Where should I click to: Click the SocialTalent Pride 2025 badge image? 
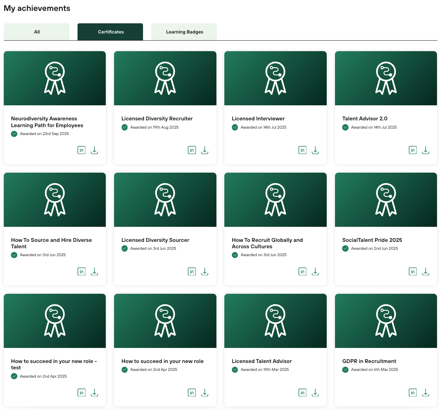click(386, 200)
